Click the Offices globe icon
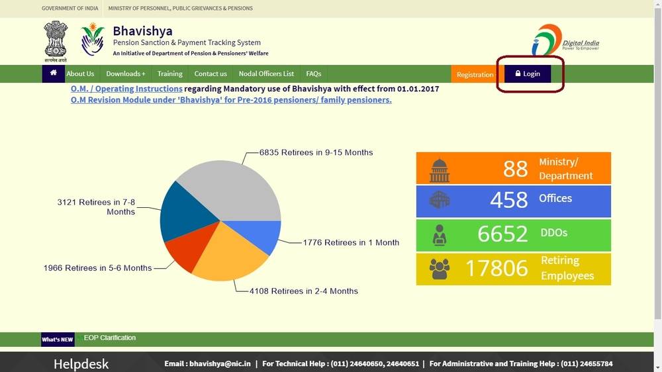 tap(439, 200)
